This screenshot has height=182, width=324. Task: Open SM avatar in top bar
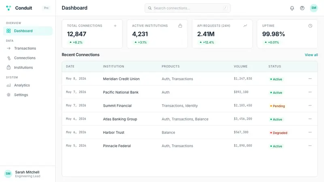[x=313, y=8]
